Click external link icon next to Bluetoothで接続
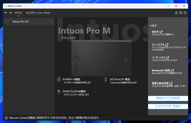This screenshot has height=123, width=191. pos(172,71)
